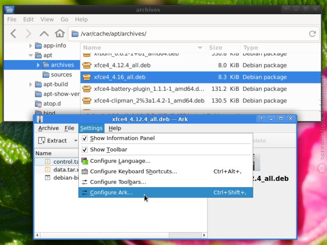This screenshot has height=245, width=327.
Task: Choose Configure Language... menu entry
Action: [166, 161]
